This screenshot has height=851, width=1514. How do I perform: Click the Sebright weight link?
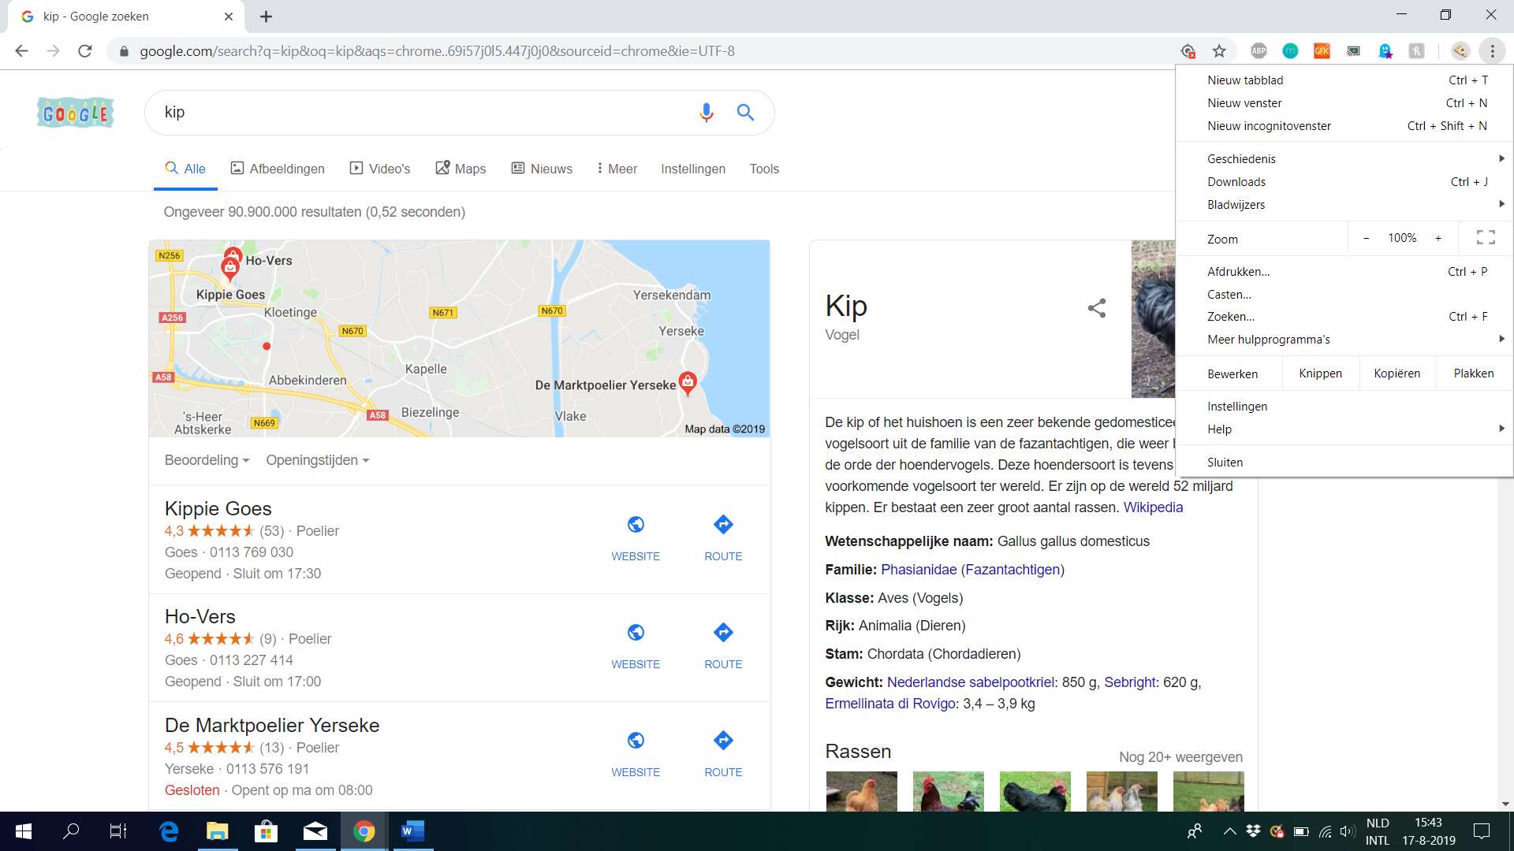(x=1130, y=682)
